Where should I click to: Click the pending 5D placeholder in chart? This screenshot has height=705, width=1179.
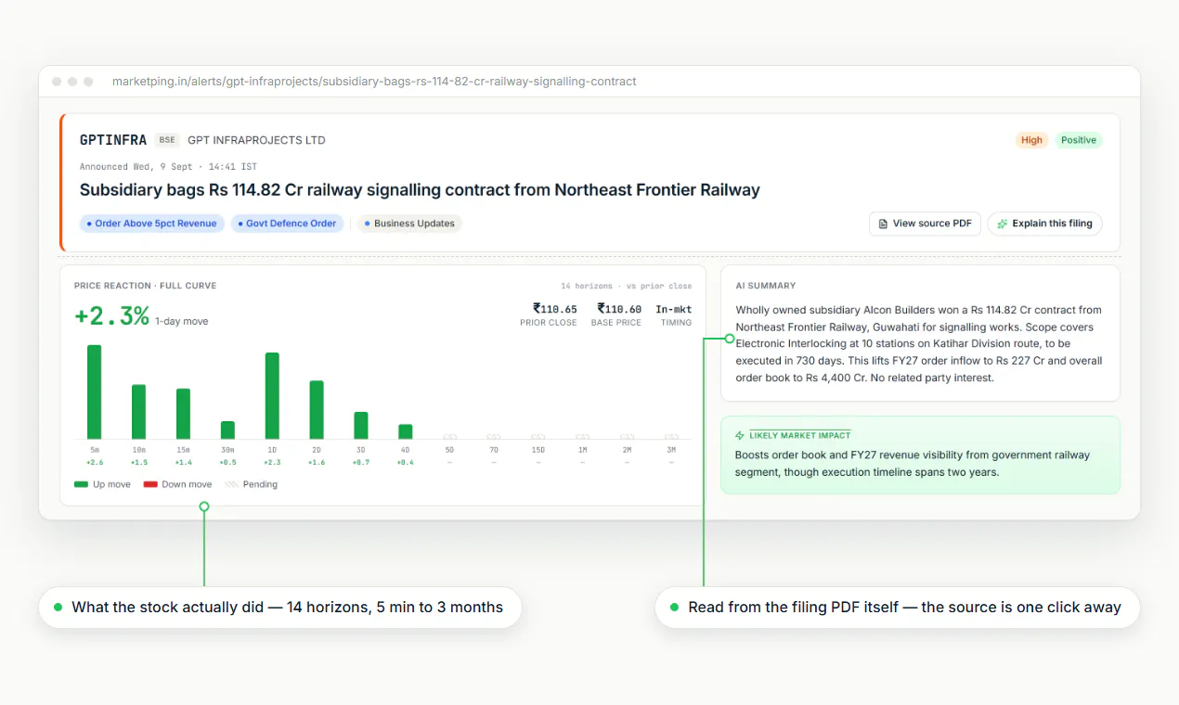click(x=450, y=436)
